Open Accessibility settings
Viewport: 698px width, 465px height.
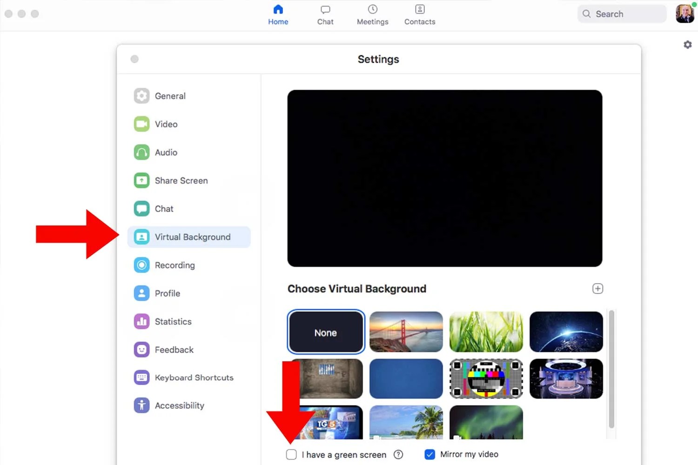[x=179, y=405]
